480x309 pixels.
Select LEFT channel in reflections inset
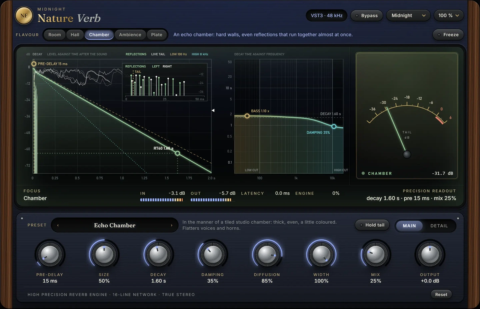156,66
